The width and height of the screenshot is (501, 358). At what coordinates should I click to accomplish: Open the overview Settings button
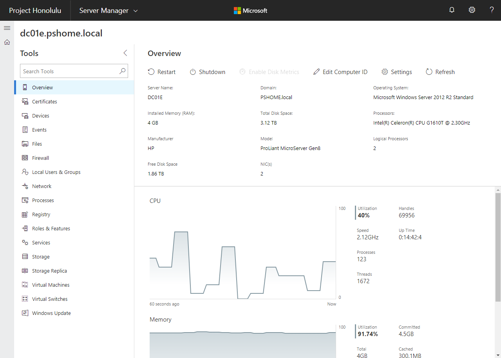click(x=397, y=72)
